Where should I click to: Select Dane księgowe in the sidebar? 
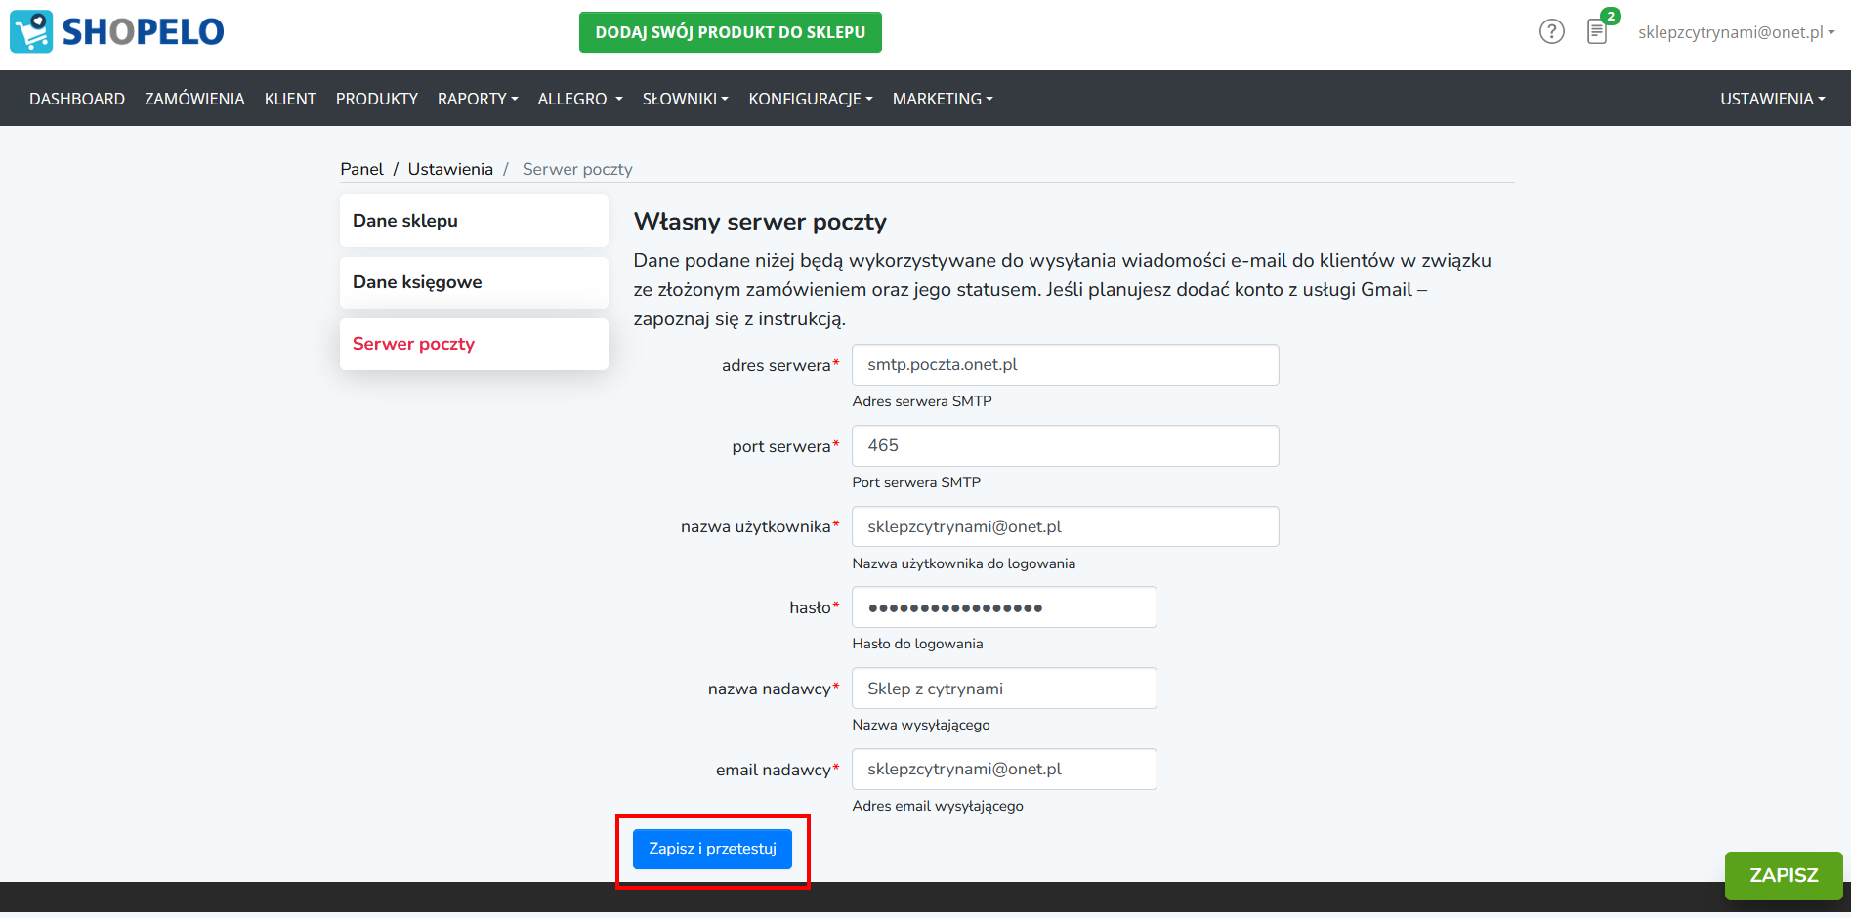[x=474, y=282]
